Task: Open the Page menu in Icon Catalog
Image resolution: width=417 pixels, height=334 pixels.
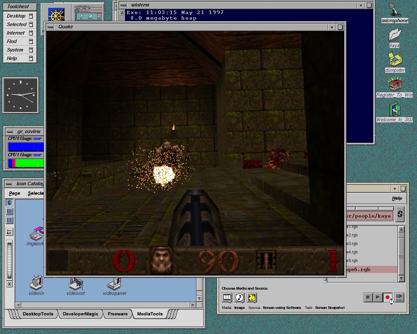Action: pos(14,193)
